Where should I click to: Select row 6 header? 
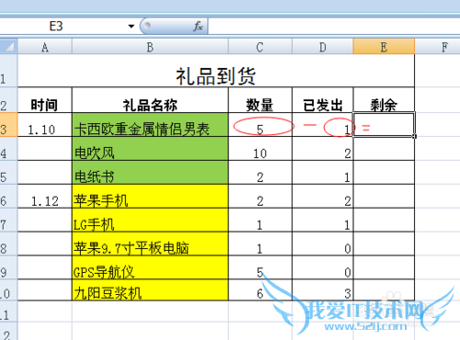(8, 197)
